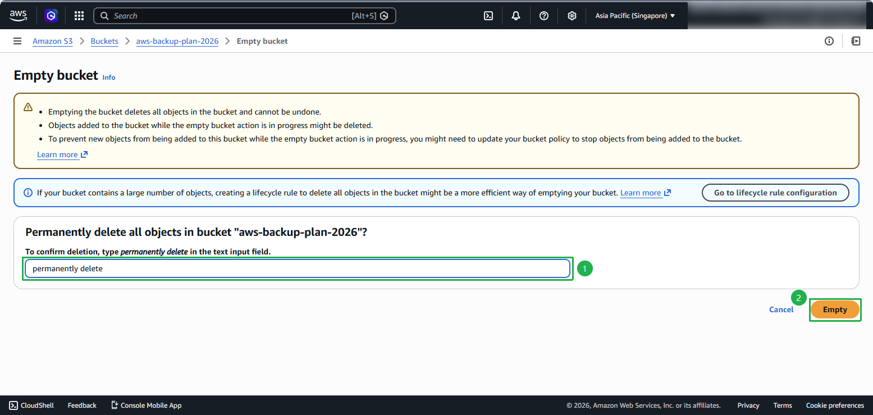Click the AWS copyright text in the footer
The width and height of the screenshot is (873, 415).
(x=643, y=405)
